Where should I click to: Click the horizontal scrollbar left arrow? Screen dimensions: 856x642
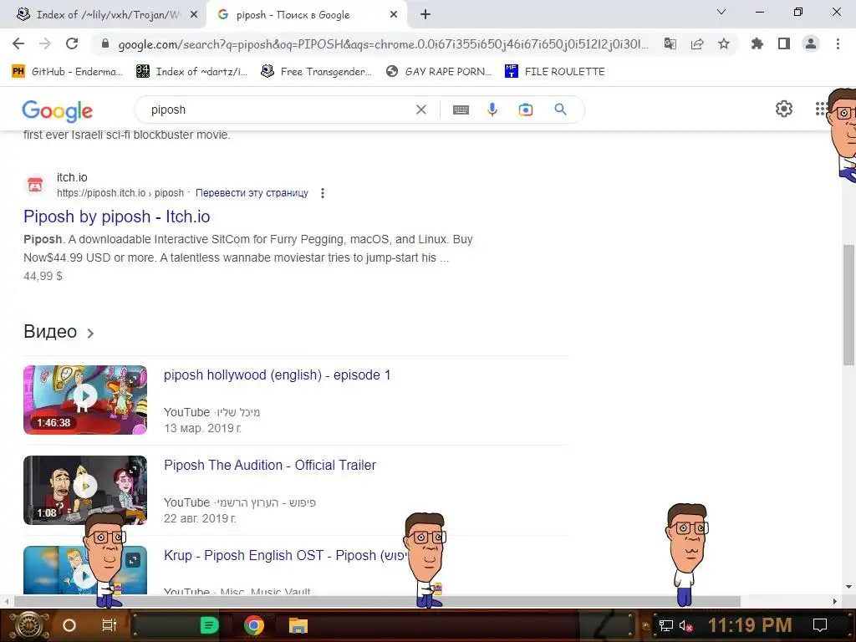(x=7, y=602)
